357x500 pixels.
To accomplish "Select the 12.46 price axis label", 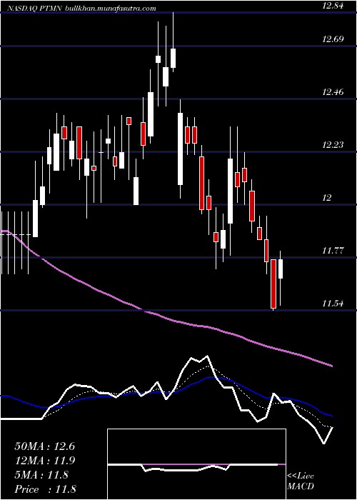I will 333,92.
